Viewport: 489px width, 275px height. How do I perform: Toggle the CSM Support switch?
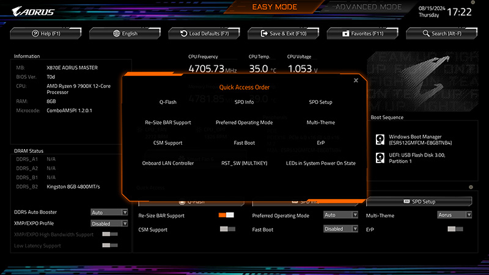[x=227, y=229]
